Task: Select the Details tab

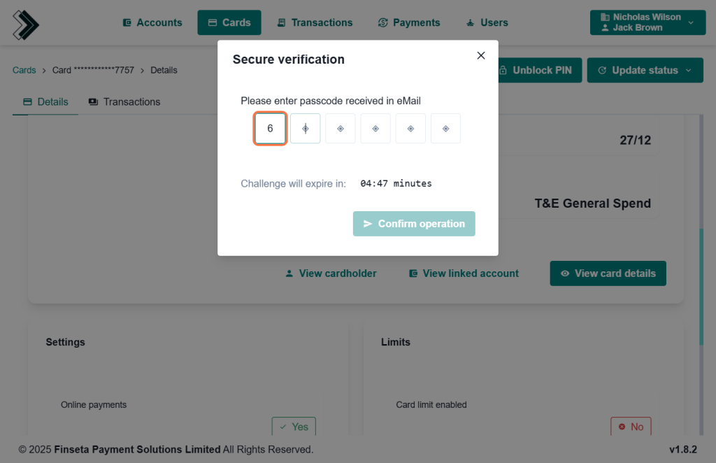Action: 46,101
